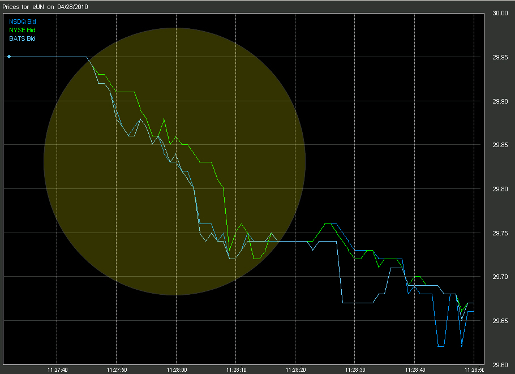Select the 11:28:40 time axis label
Viewport: 515px width, 374px height.
(x=415, y=370)
